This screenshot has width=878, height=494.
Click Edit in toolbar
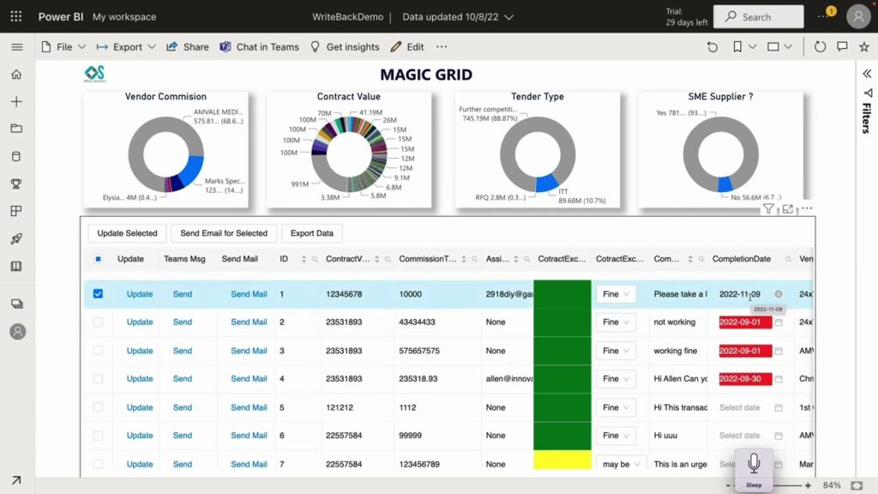click(407, 47)
